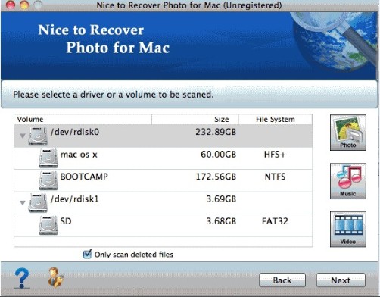The image size is (380, 297).
Task: Sort by the File System column header
Action: 276,119
